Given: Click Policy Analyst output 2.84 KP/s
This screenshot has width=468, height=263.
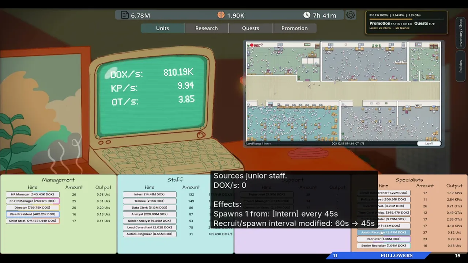Looking at the screenshot, I should point(454,199).
